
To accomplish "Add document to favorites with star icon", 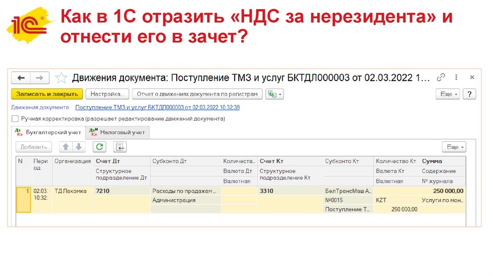I will tap(61, 78).
